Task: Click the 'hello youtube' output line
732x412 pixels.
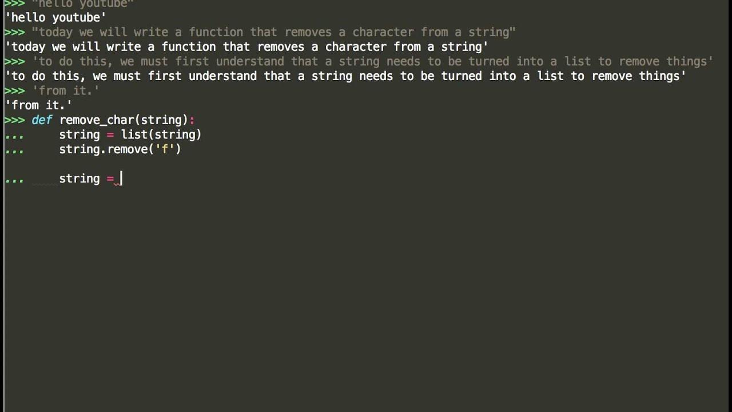Action: (55, 18)
